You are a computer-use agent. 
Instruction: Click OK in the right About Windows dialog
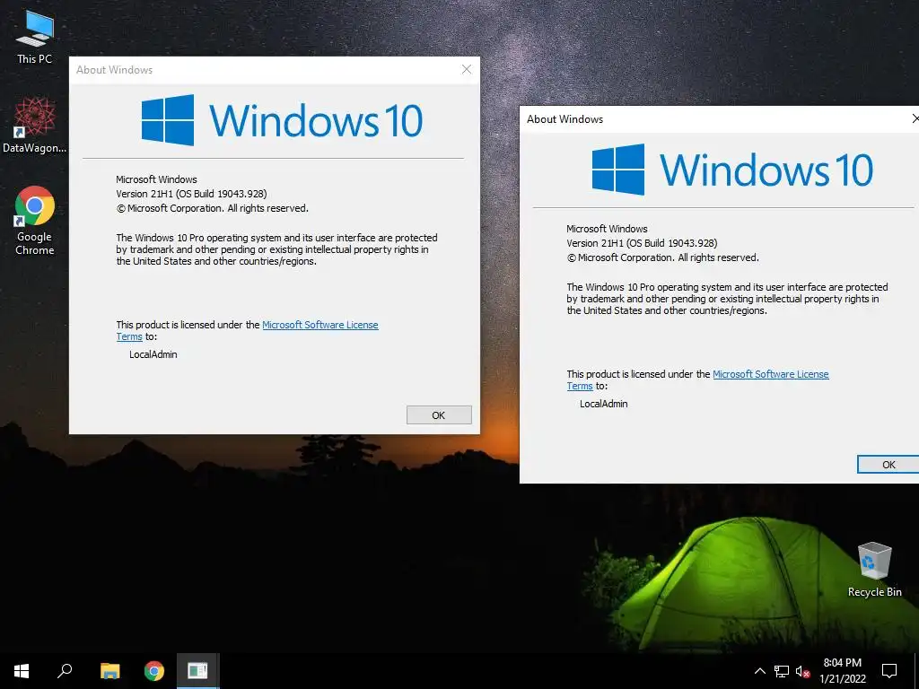tap(888, 464)
